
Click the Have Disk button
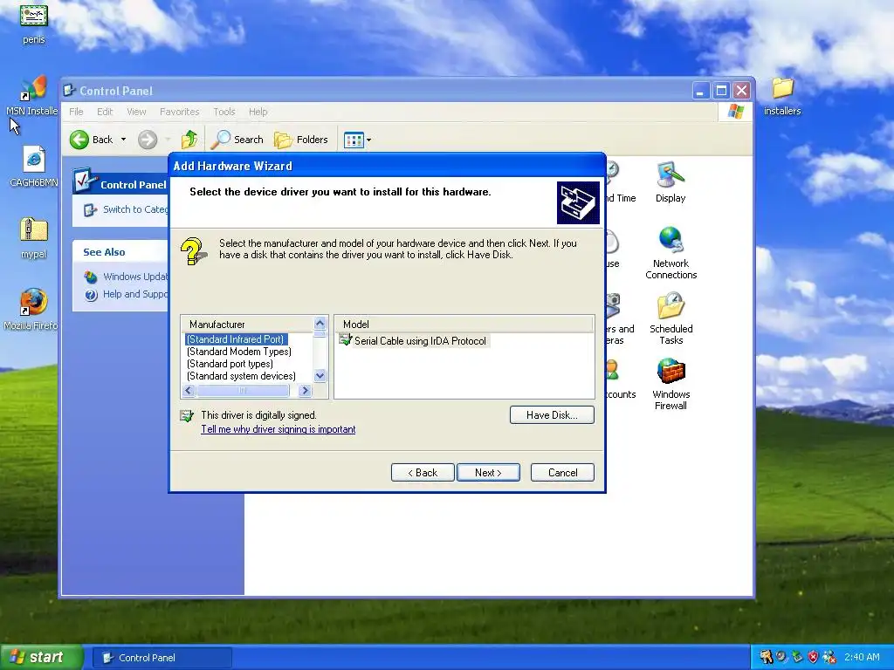pos(552,415)
